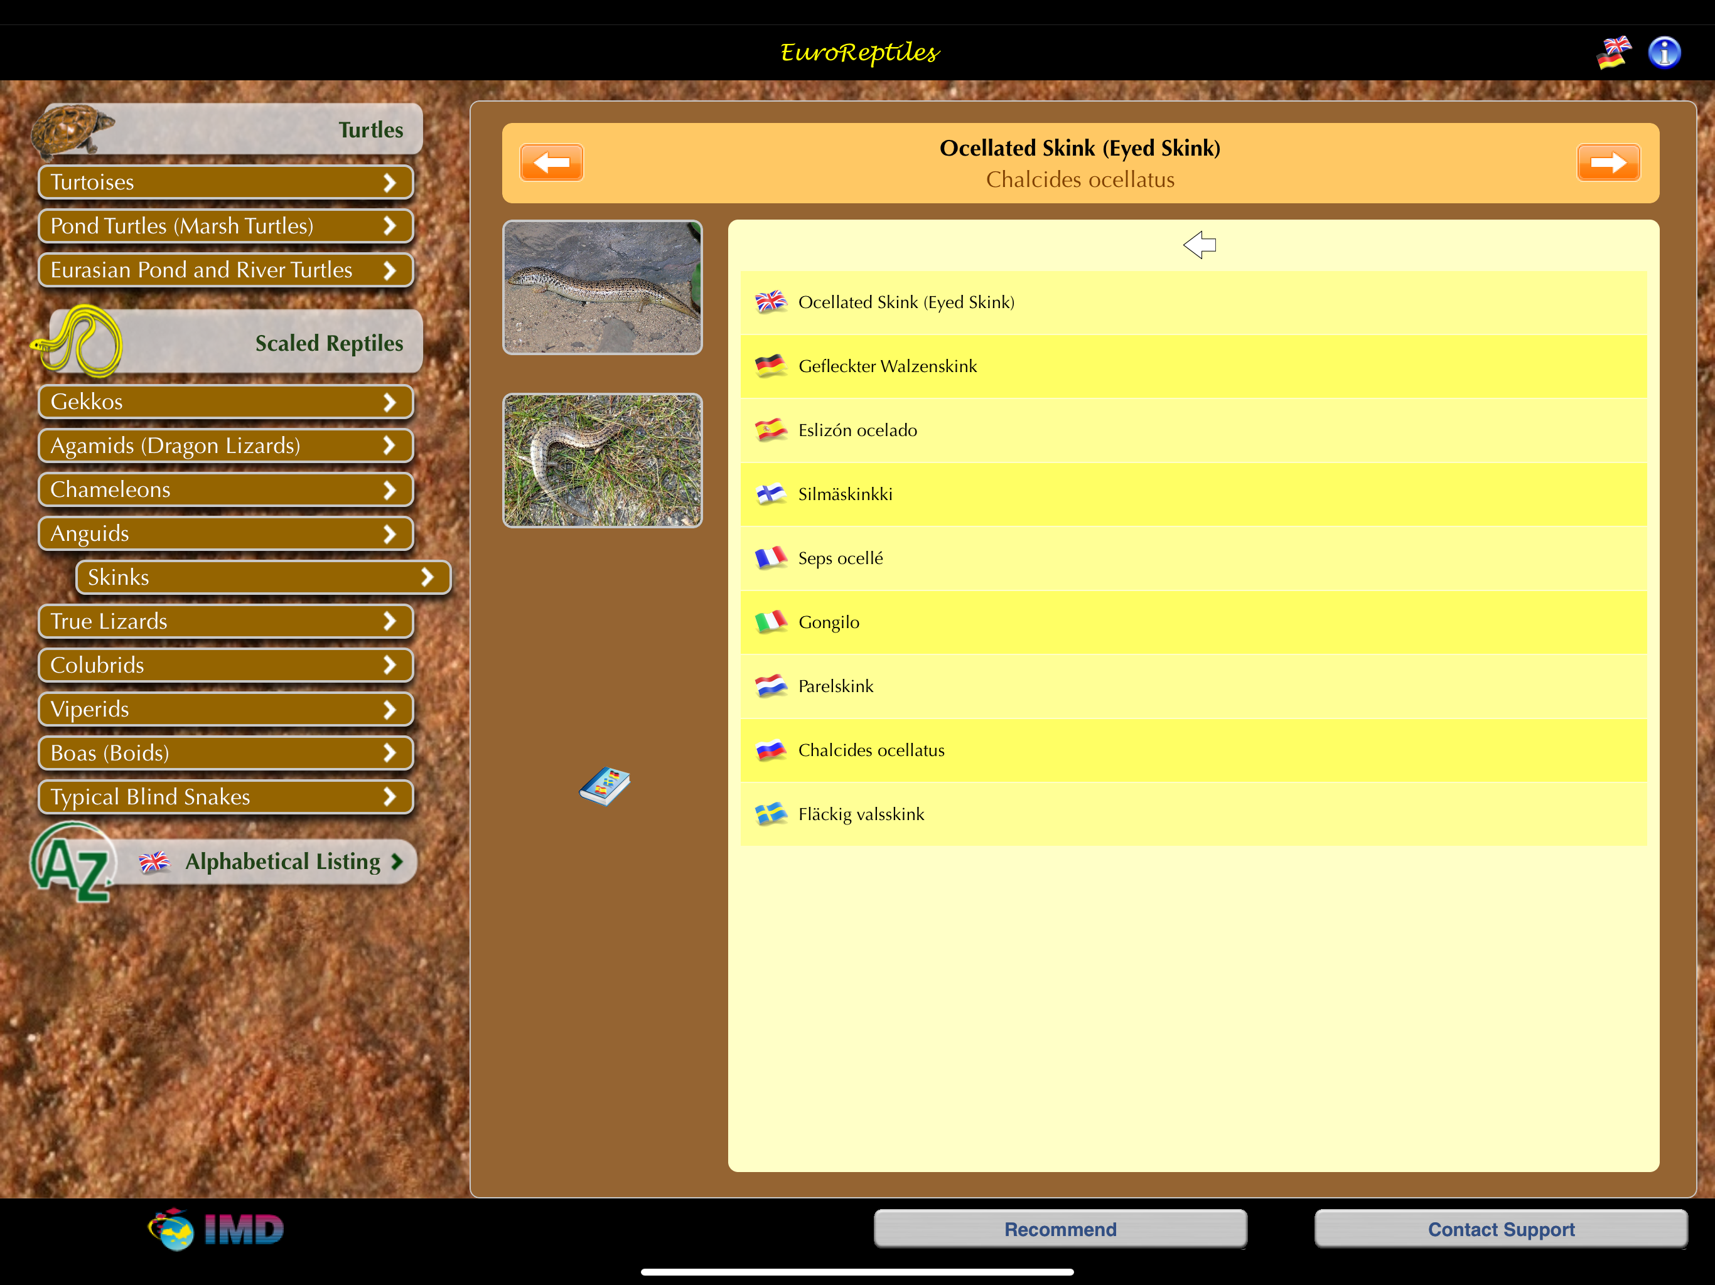Screen dimensions: 1715x1285
Task: Select the name Parelskink
Action: 836,686
